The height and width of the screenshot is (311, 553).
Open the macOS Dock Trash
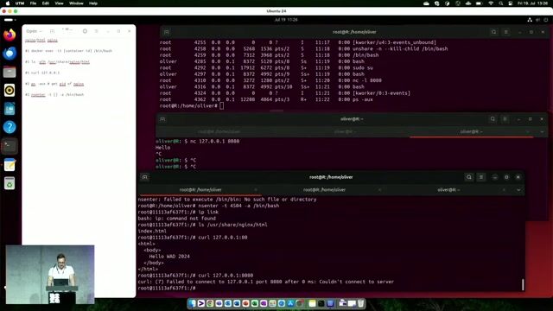[x=361, y=303]
